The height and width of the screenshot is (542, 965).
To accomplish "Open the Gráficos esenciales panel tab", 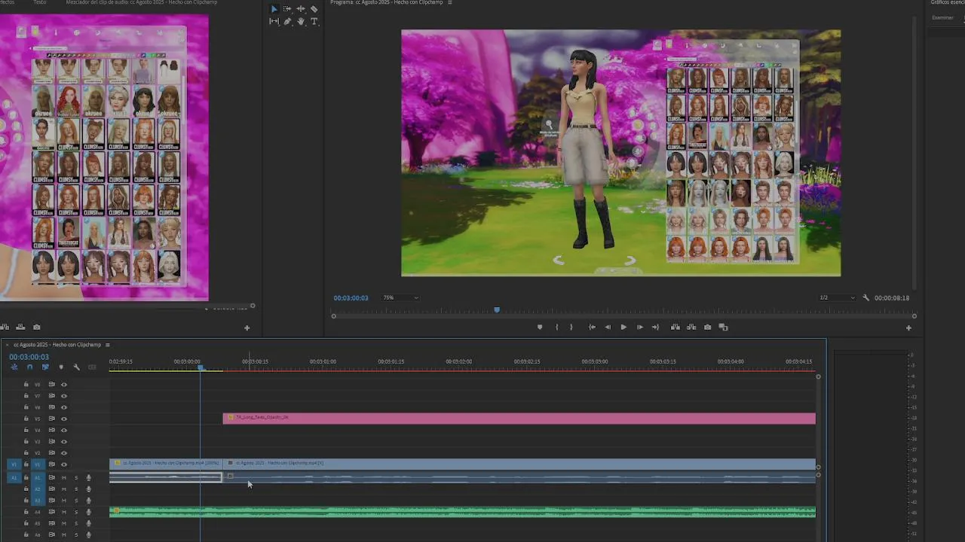I will [948, 2].
